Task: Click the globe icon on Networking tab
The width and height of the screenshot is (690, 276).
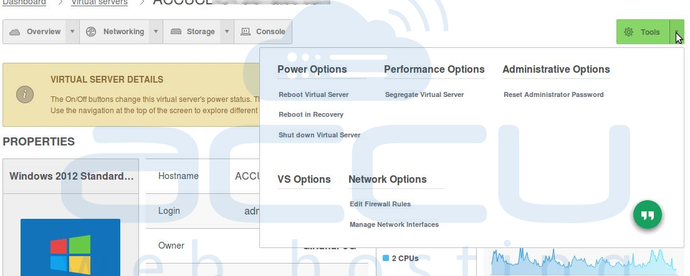Action: [x=91, y=32]
